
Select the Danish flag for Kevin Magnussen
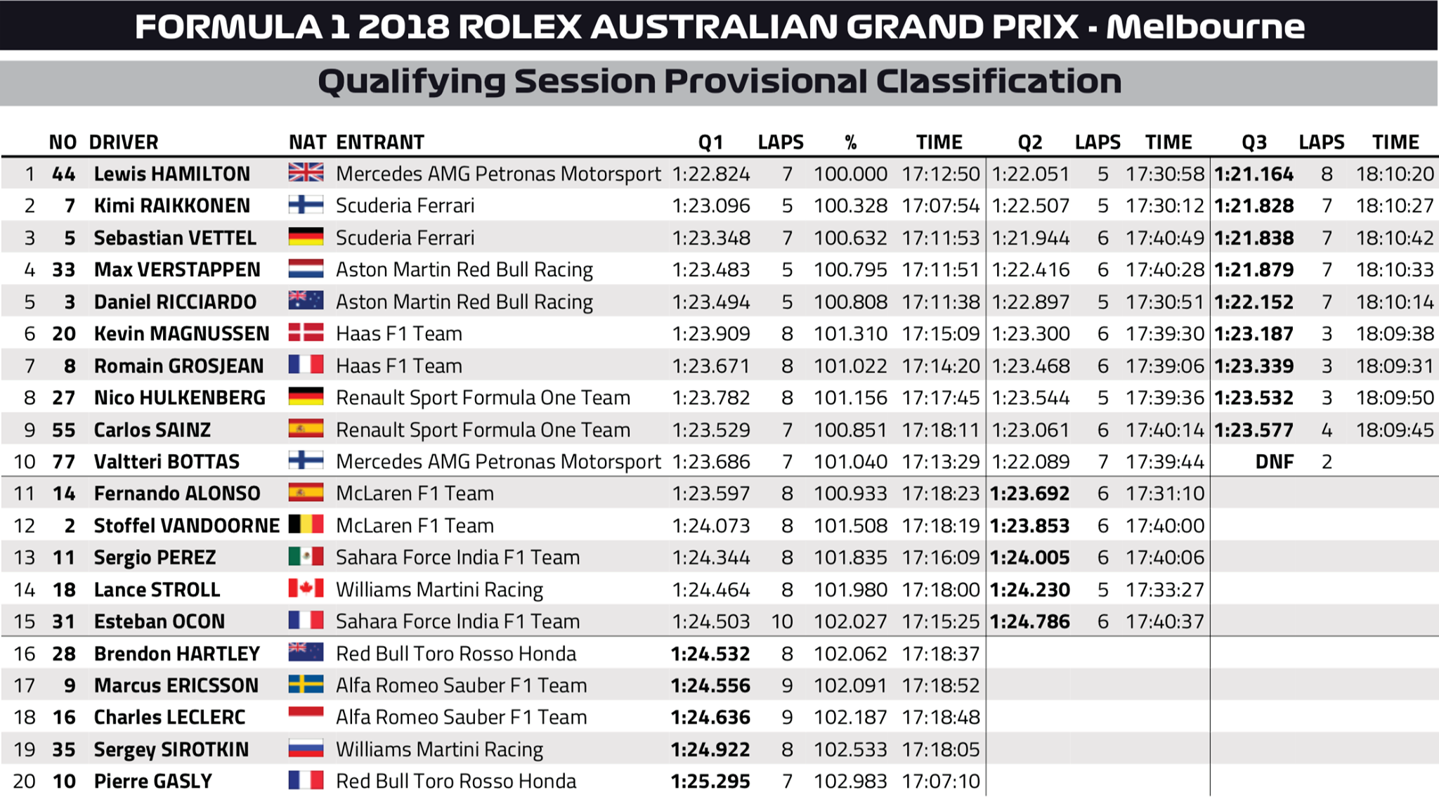point(306,333)
